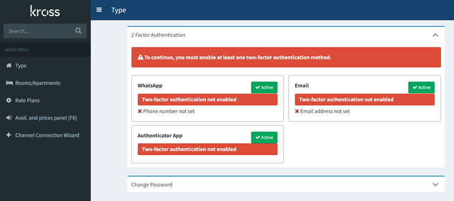Click the red X beside Email address not set
This screenshot has width=454, height=201.
(297, 111)
